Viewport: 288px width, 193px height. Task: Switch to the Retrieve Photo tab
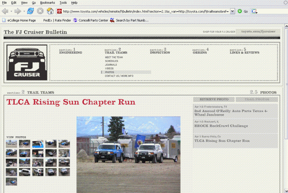pyautogui.click(x=214, y=99)
